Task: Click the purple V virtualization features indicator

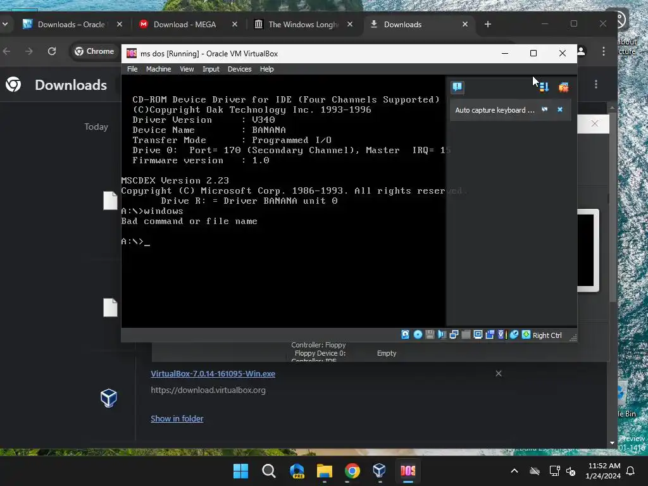Action: pos(501,335)
